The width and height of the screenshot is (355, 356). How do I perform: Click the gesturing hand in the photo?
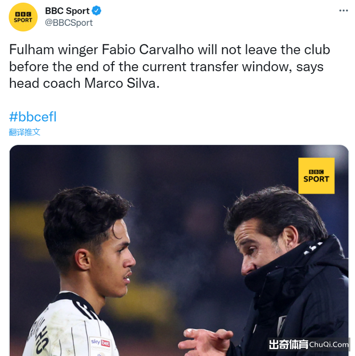coord(206,342)
